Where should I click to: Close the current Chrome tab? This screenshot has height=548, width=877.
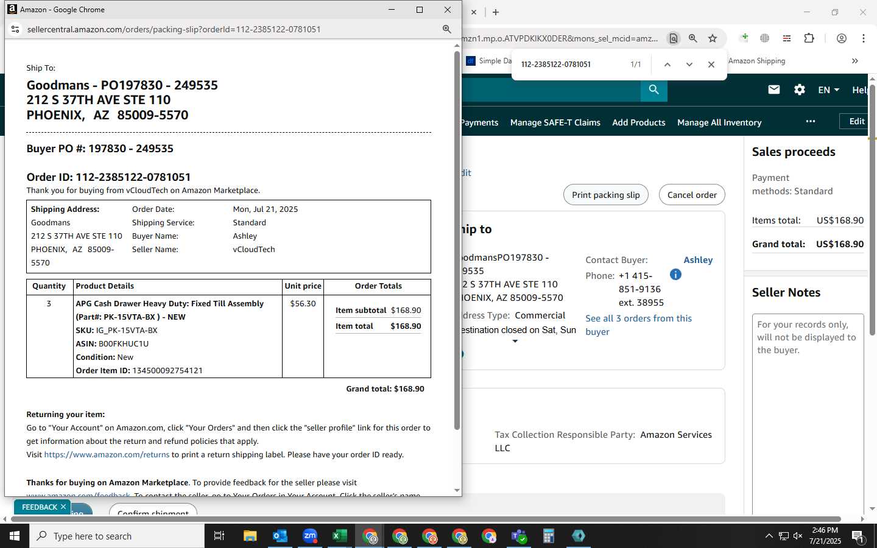click(x=474, y=12)
